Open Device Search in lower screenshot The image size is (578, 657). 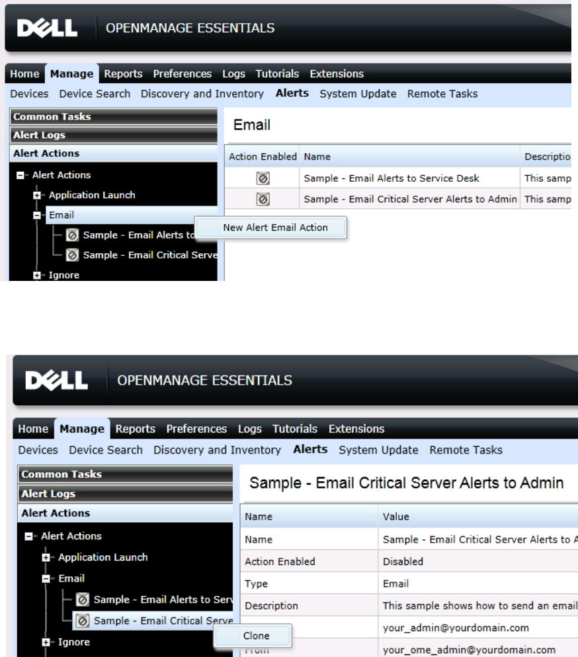pos(106,450)
